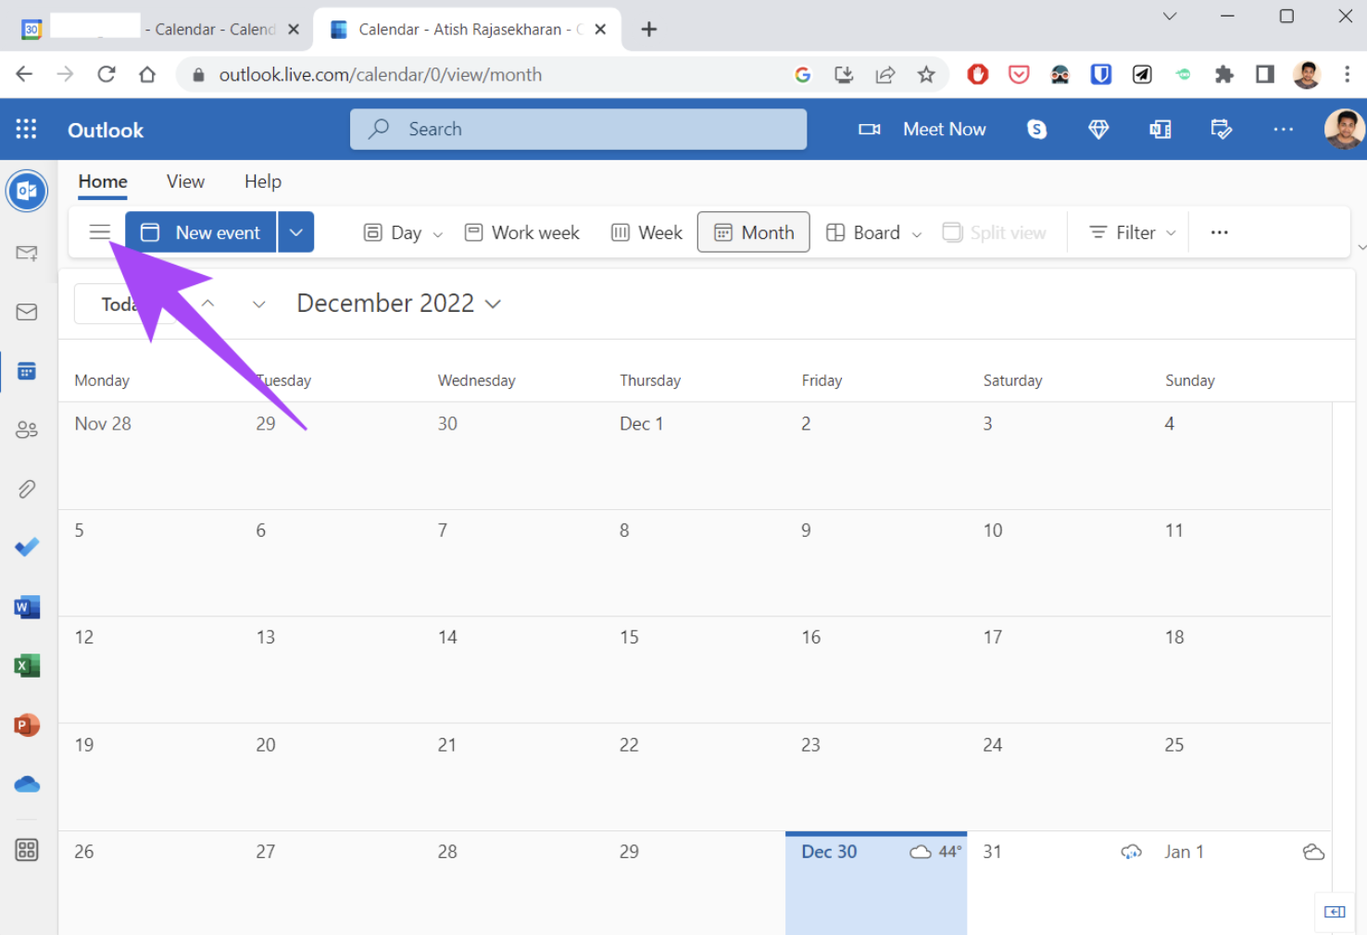Open Chrome three-dot menu

[x=1347, y=75]
